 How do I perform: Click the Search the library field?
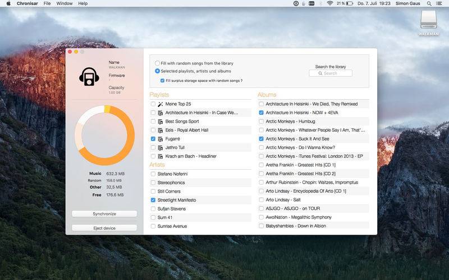331,73
